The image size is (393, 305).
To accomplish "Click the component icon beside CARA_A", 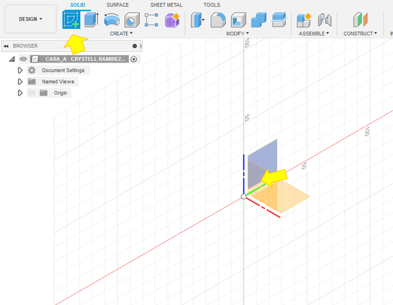I will coord(35,59).
